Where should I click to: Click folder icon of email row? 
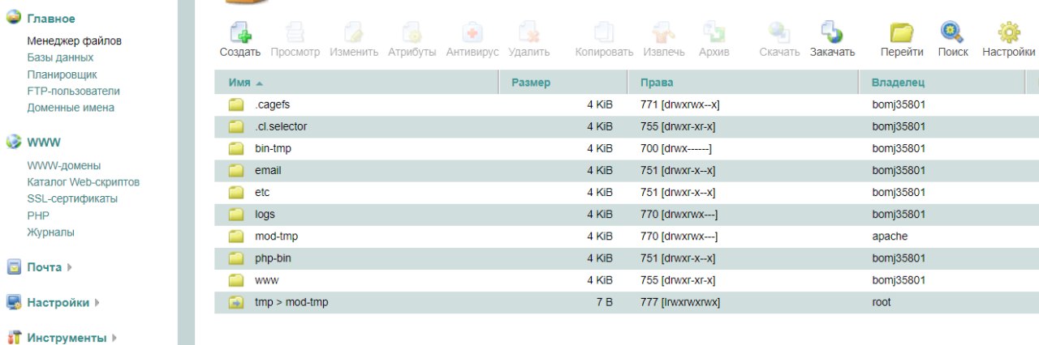(x=236, y=170)
